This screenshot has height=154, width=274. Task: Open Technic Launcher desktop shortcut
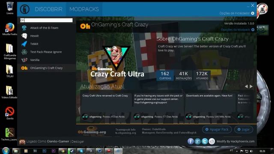click(9, 134)
